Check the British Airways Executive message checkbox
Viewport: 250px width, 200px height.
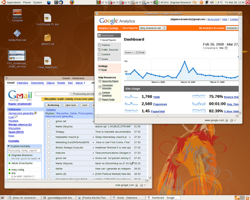[x=49, y=147]
